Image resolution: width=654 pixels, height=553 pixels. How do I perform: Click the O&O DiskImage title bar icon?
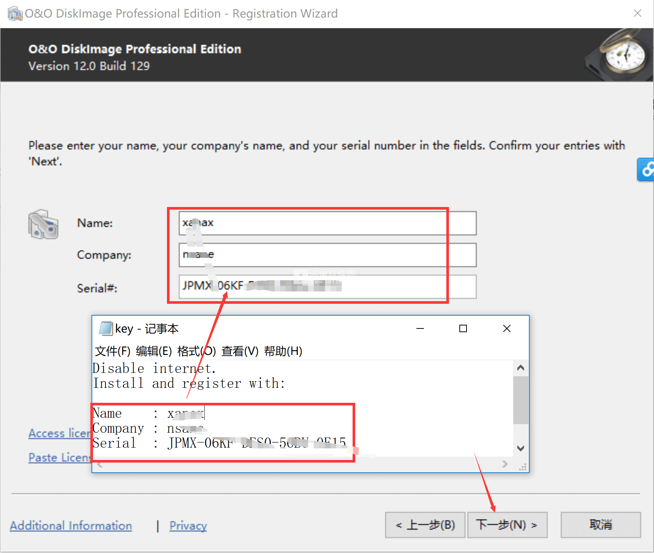click(x=15, y=14)
